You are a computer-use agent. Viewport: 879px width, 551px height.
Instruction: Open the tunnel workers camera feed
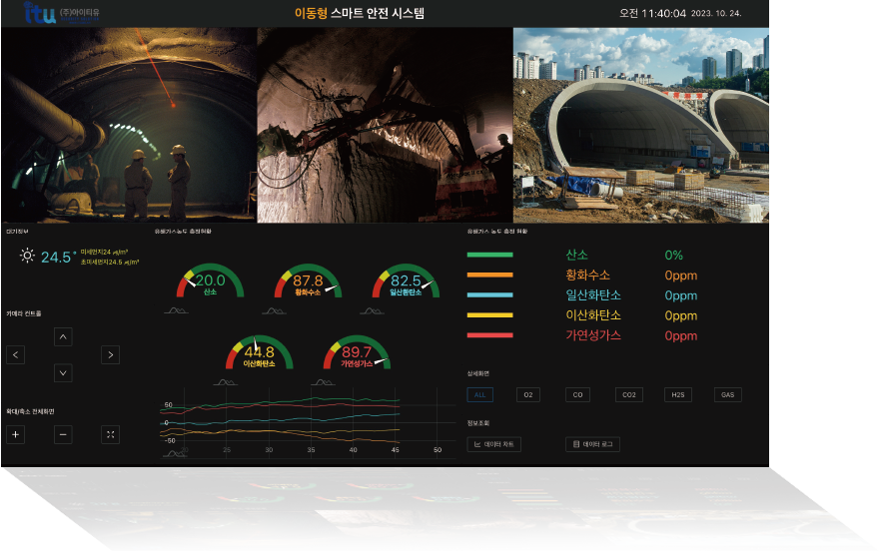(x=129, y=125)
